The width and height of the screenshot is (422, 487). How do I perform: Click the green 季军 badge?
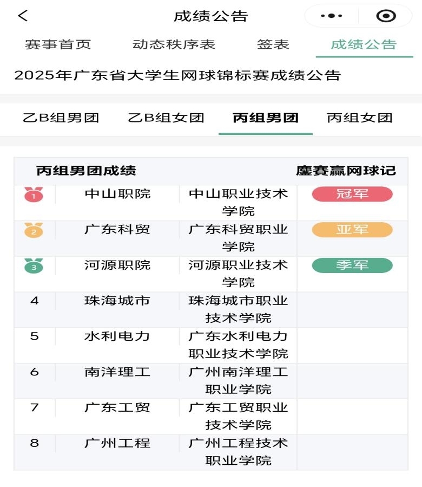point(352,265)
